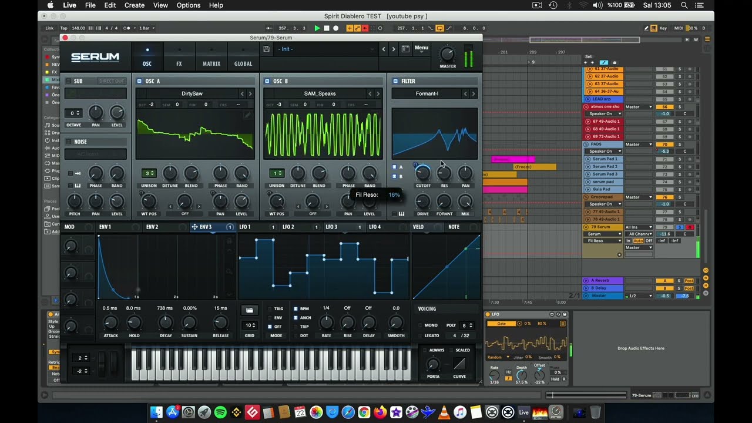The image size is (752, 423).
Task: Enable MONO voicing checkbox
Action: 420,325
